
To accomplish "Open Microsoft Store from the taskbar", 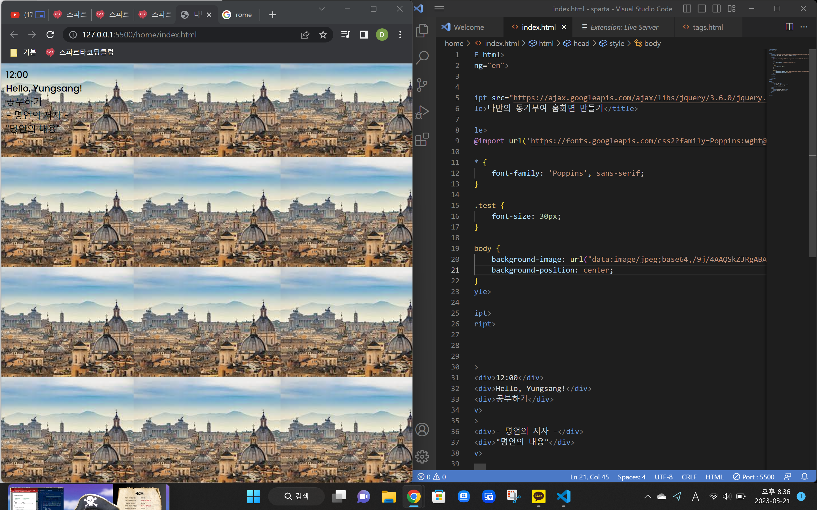I will (x=439, y=496).
